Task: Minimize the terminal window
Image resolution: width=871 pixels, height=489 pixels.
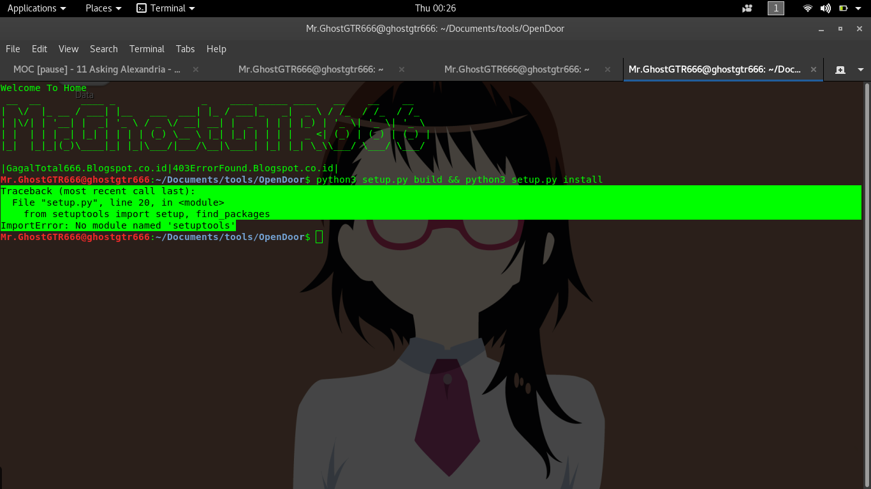Action: 823,28
